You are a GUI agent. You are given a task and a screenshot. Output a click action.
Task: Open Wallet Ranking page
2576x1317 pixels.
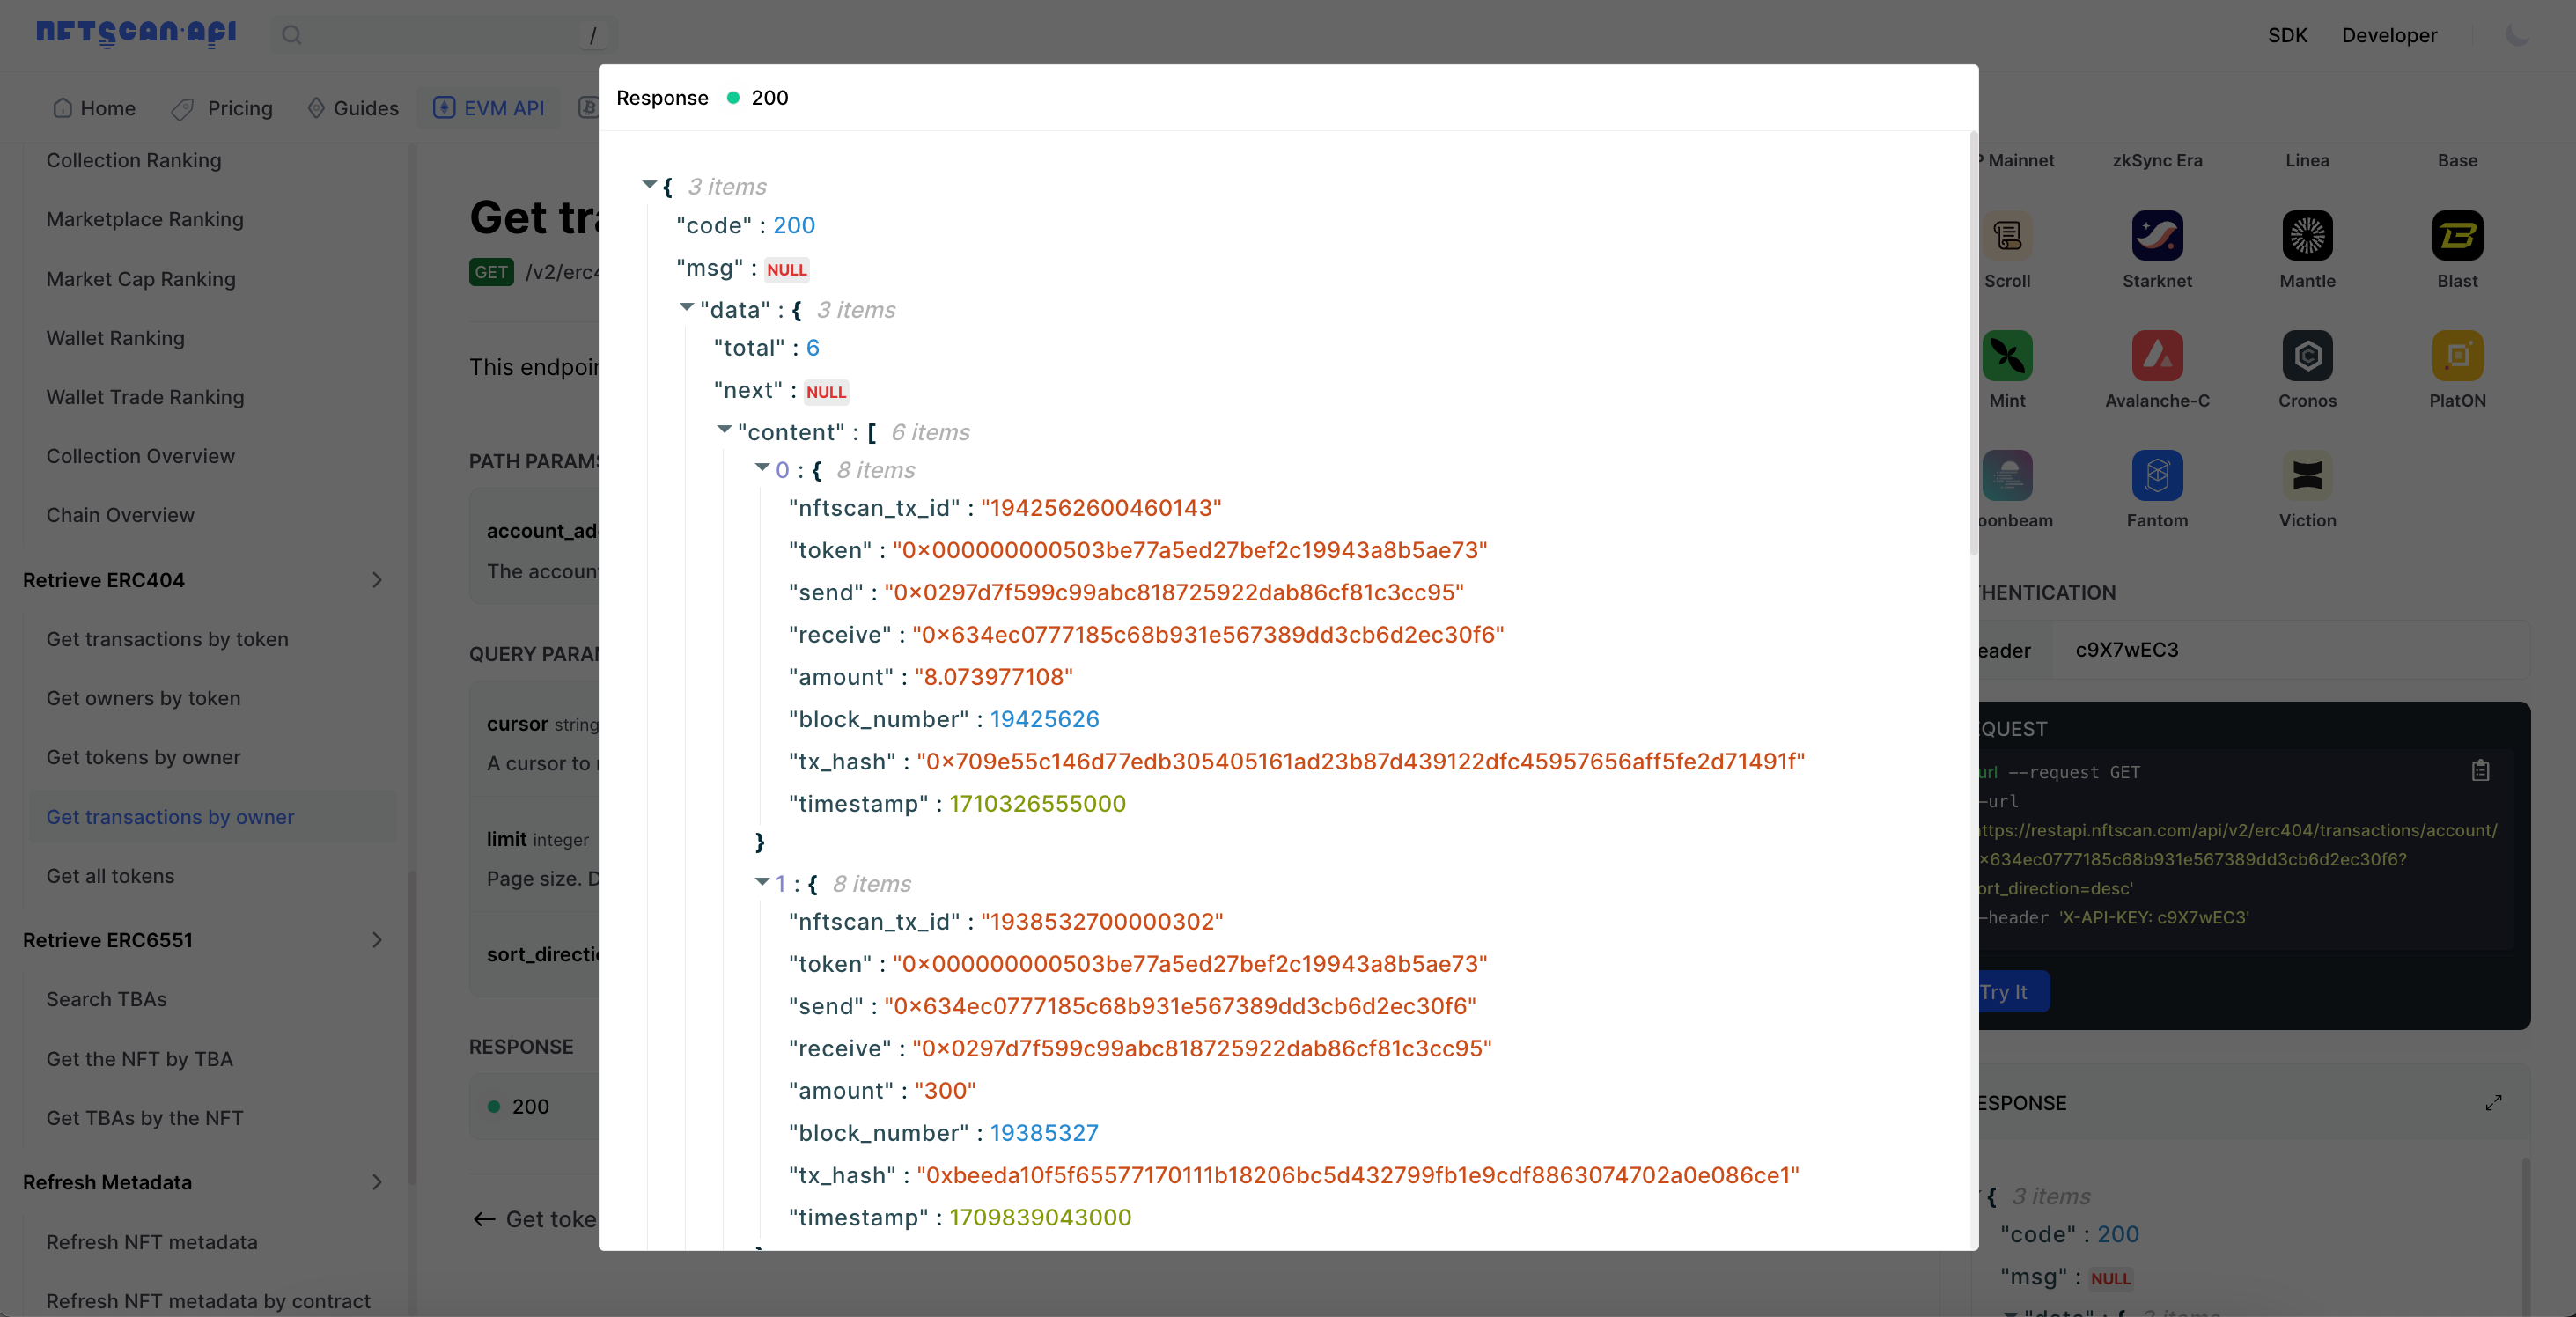pyautogui.click(x=115, y=338)
